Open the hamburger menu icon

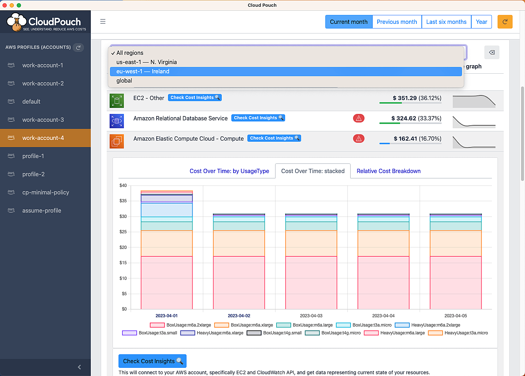(103, 21)
